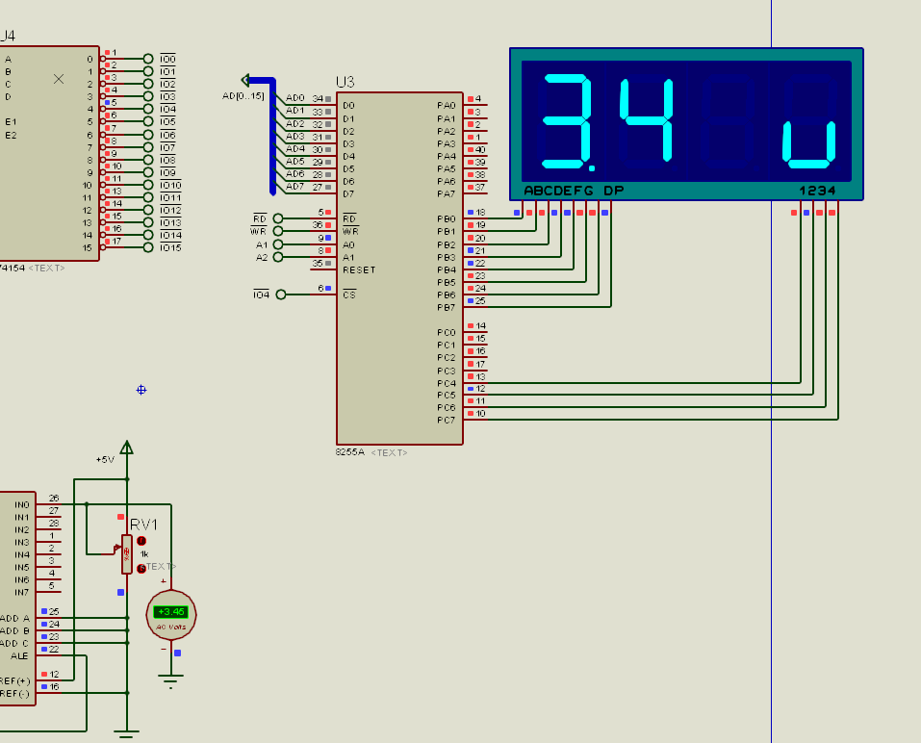Select the 4-digit seven-segment display
This screenshot has height=743, width=921.
[686, 124]
